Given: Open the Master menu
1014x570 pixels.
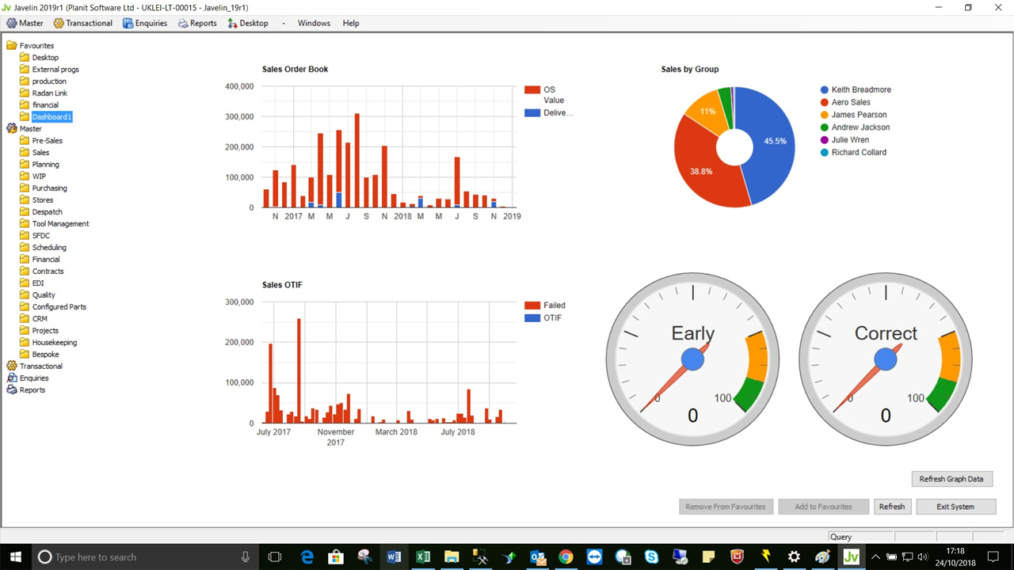Looking at the screenshot, I should coord(25,23).
